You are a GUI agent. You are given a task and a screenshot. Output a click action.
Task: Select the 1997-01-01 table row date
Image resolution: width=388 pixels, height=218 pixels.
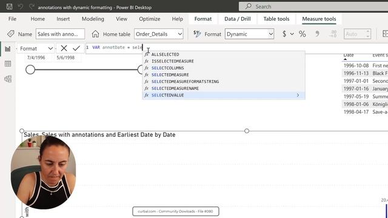tap(356, 81)
